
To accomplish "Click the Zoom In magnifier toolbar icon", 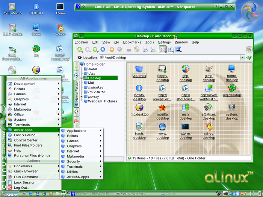I will tap(145, 49).
